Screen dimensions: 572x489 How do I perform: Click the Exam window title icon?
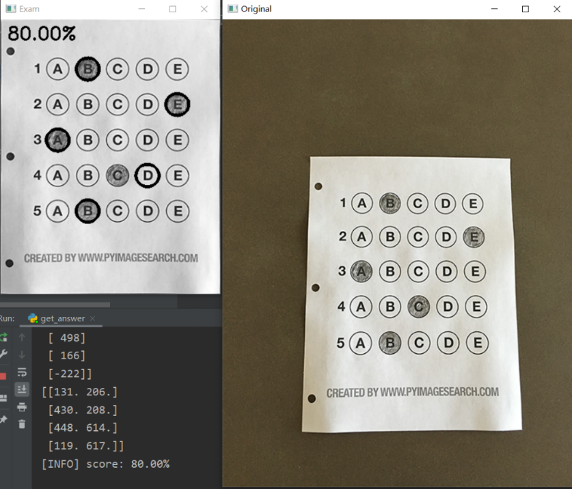(11, 9)
